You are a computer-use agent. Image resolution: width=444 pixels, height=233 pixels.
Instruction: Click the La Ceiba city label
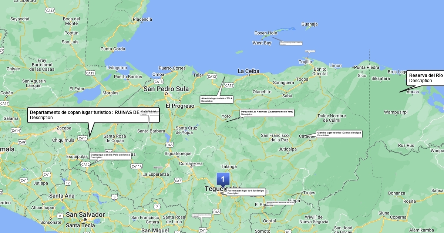pyautogui.click(x=248, y=71)
